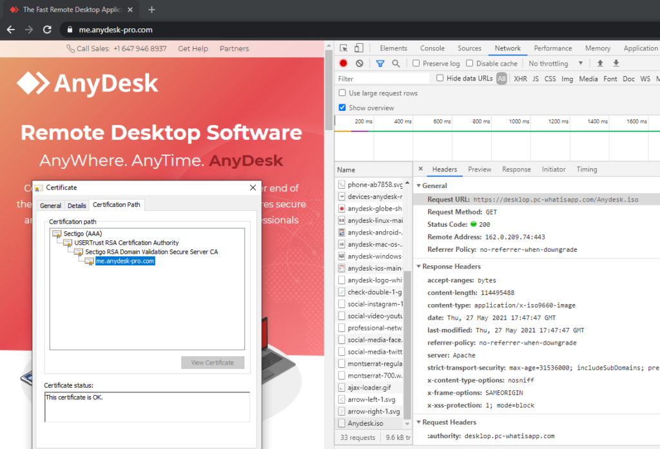660x449 pixels.
Task: Check the Disable cache option
Action: point(470,64)
